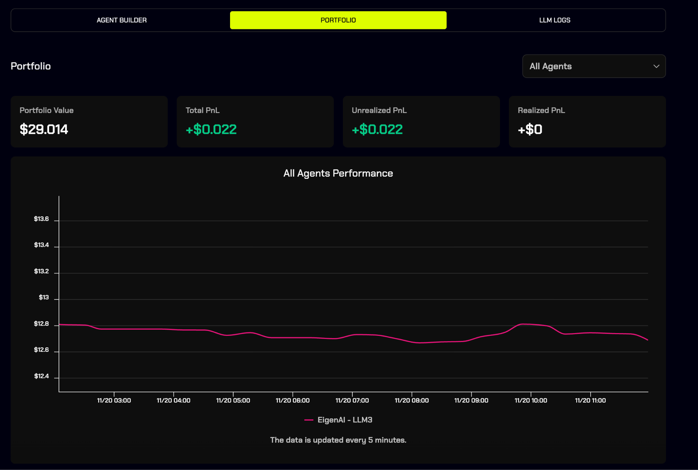Switch to the Agent Builder tab

[122, 20]
